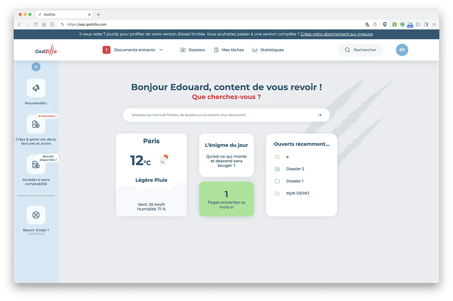The image size is (453, 301).
Task: Click the browser forward arrow
Action: click(27, 24)
